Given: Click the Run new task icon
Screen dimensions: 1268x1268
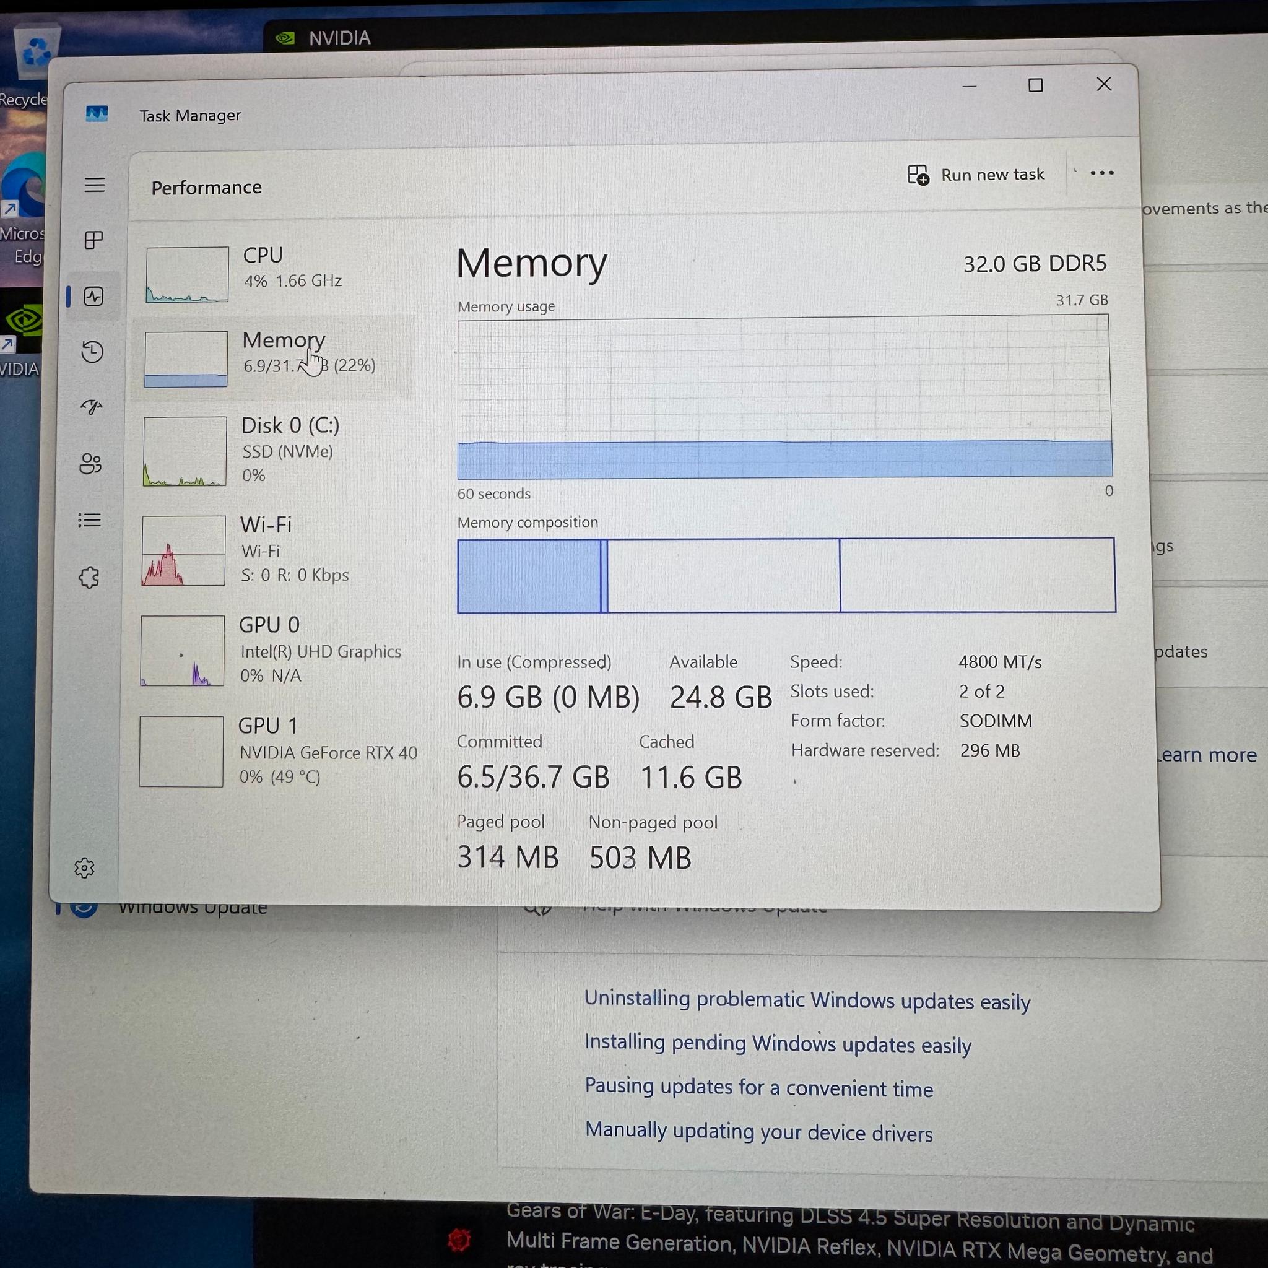Looking at the screenshot, I should [918, 175].
